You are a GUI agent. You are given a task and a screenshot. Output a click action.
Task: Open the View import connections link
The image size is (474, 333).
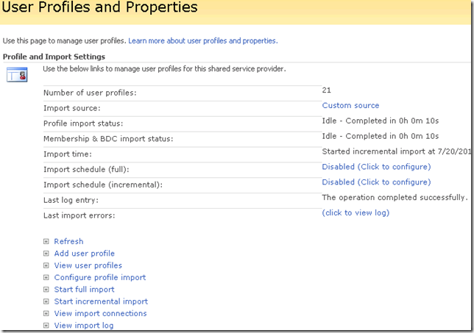[x=100, y=313]
